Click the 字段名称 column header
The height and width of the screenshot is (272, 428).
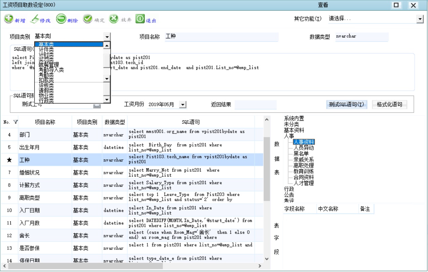[x=300, y=209]
